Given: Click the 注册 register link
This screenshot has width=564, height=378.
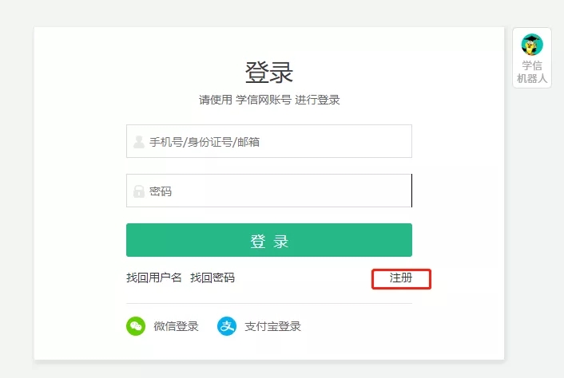Looking at the screenshot, I should click(401, 278).
